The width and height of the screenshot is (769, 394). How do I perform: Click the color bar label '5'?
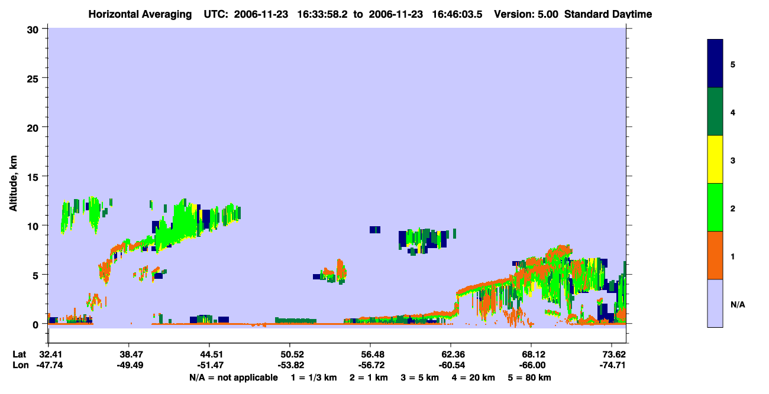click(x=733, y=64)
